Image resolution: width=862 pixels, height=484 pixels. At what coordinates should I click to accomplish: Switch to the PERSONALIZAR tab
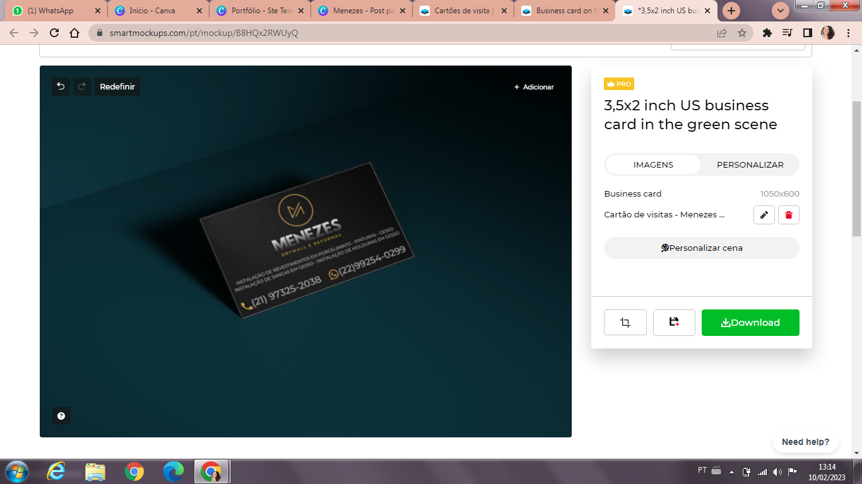pos(750,164)
